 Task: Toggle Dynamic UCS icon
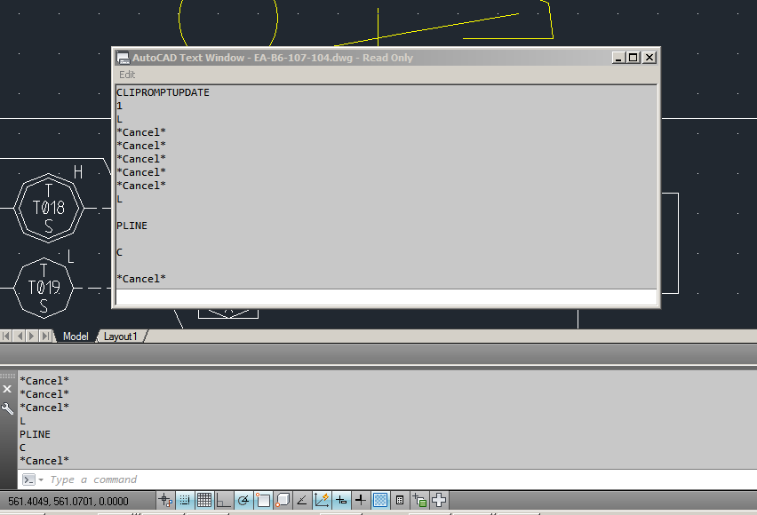click(322, 501)
